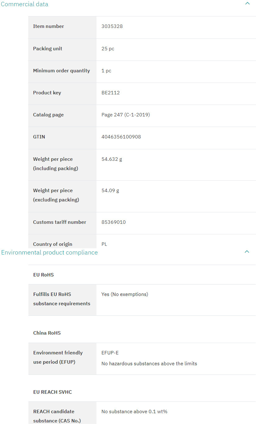
Task: Click the Product key value BE2112
Action: (110, 93)
